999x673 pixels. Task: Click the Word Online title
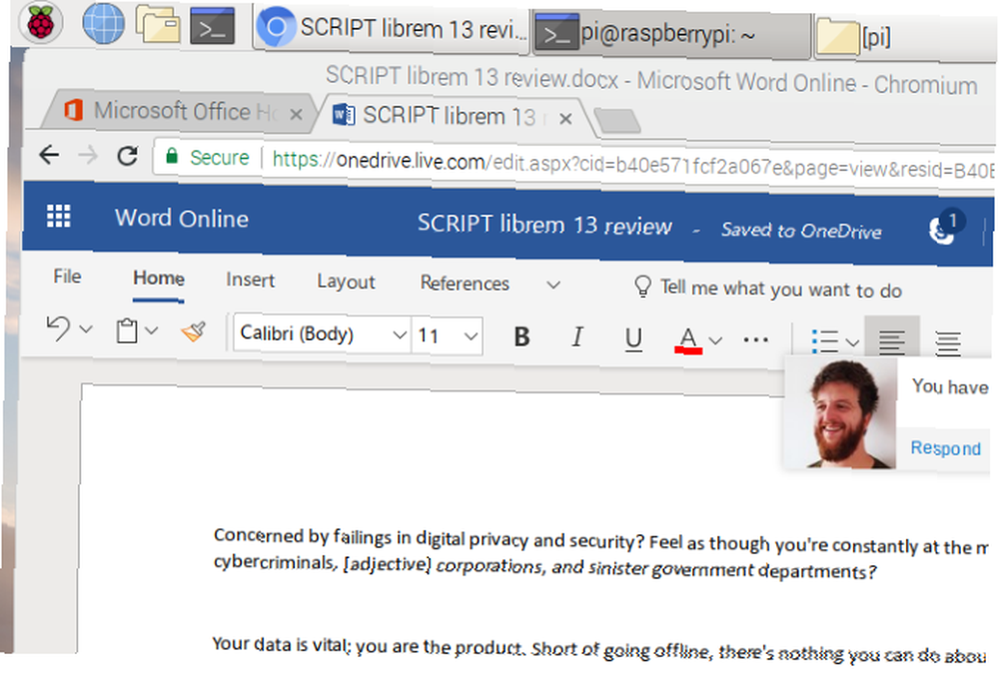(182, 219)
